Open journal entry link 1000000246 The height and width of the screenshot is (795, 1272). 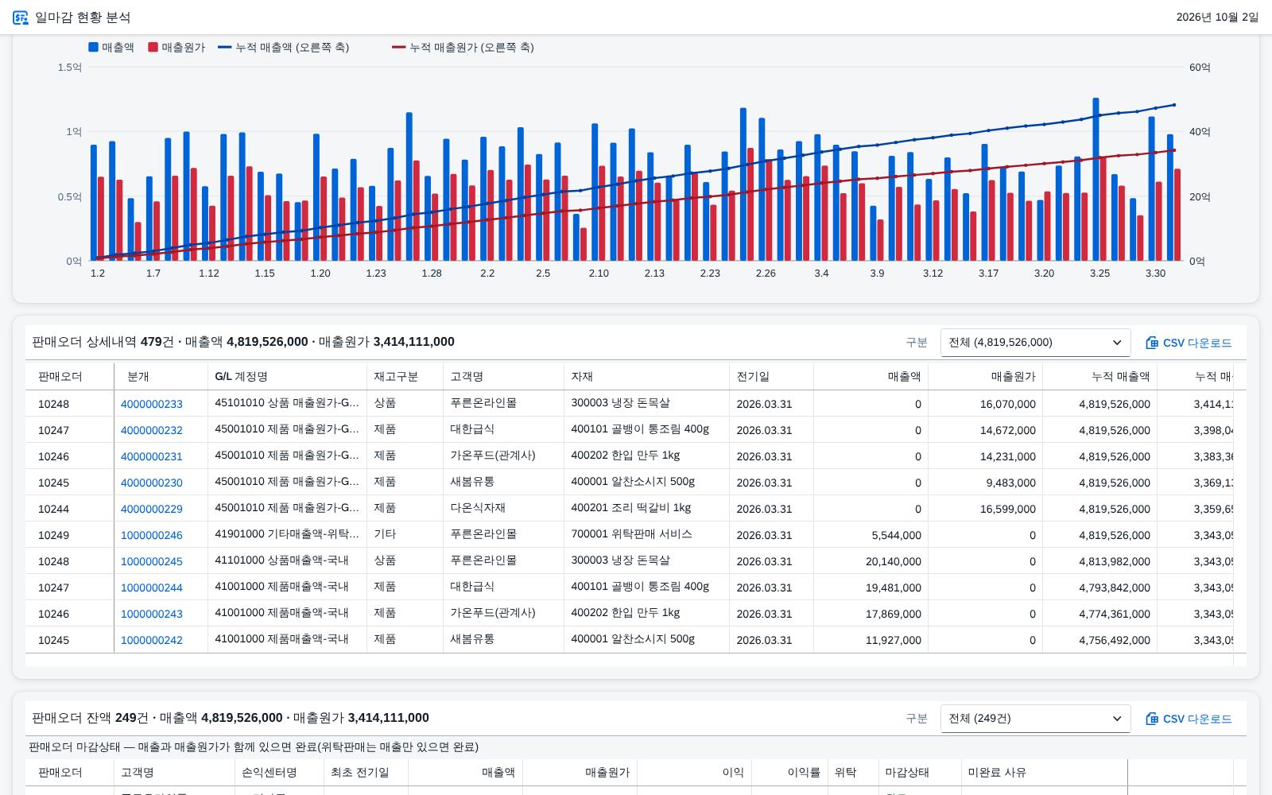152,535
